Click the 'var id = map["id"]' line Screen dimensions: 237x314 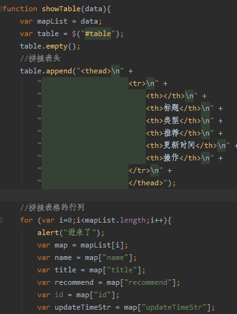click(78, 295)
